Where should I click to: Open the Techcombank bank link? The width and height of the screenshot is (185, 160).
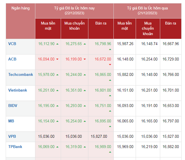[21, 74]
